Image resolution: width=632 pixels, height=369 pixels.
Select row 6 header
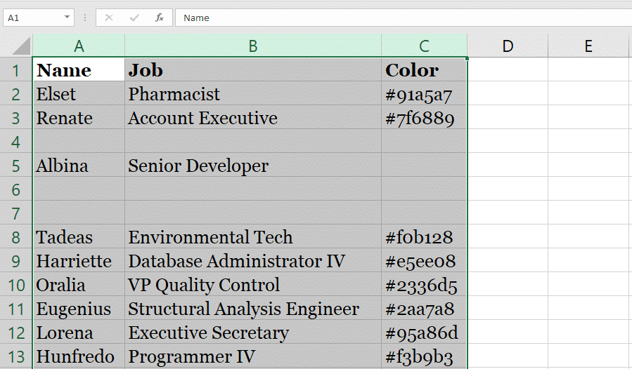click(x=16, y=189)
